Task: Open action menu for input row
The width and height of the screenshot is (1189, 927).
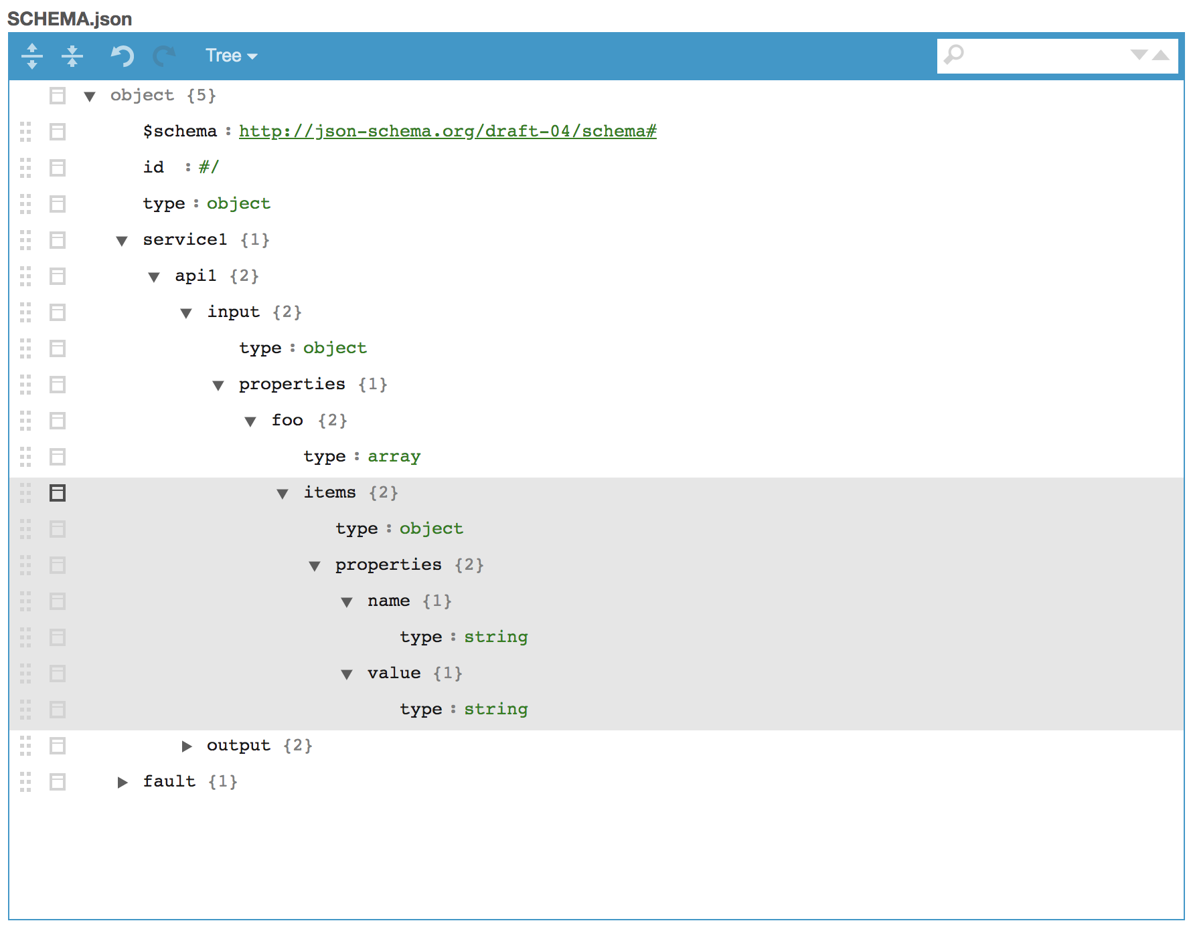Action: point(58,312)
